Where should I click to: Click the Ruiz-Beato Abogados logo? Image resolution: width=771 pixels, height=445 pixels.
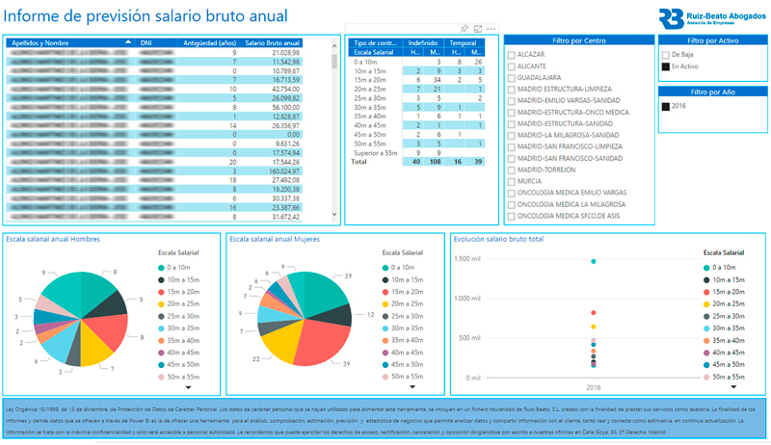[710, 18]
